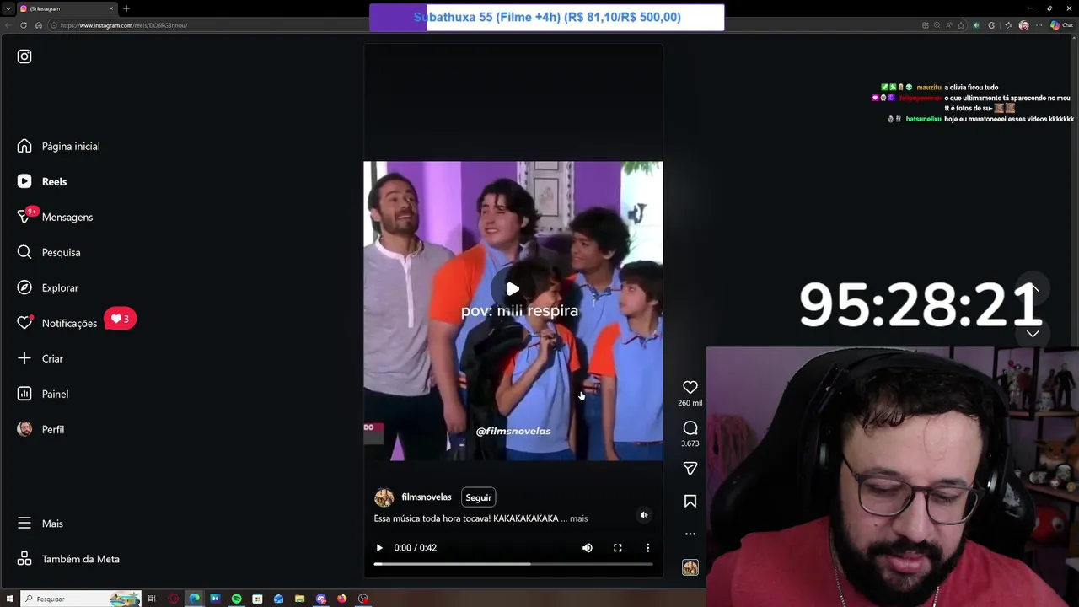The height and width of the screenshot is (607, 1079).
Task: Click the Instagram logo in sidebar
Action: tap(24, 56)
